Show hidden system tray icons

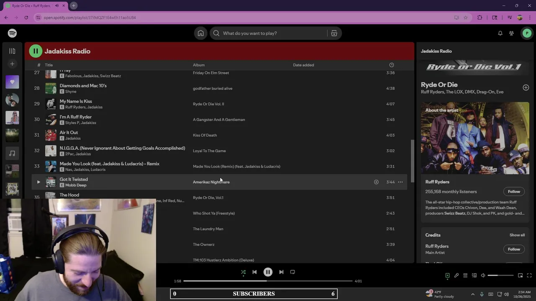click(473, 294)
